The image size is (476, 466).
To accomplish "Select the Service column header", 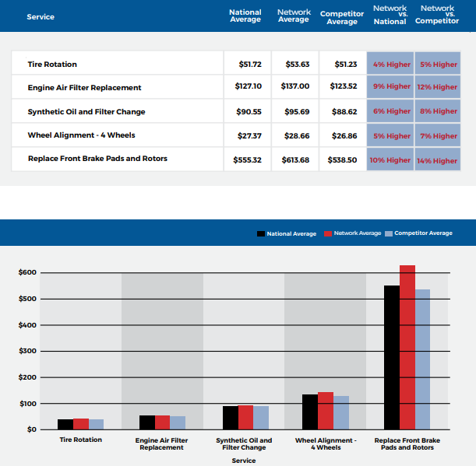I will [41, 16].
